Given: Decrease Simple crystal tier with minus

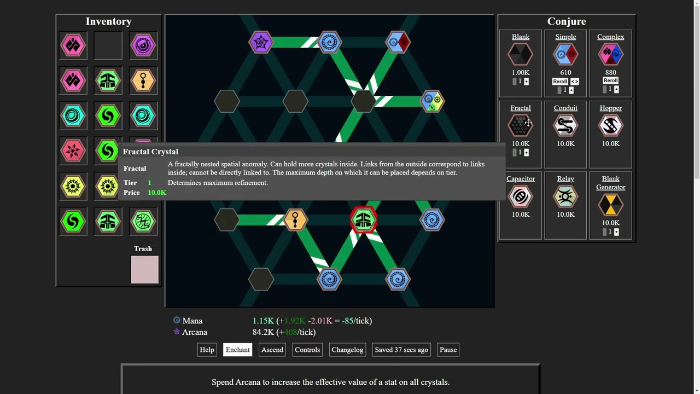Looking at the screenshot, I should pos(559,90).
